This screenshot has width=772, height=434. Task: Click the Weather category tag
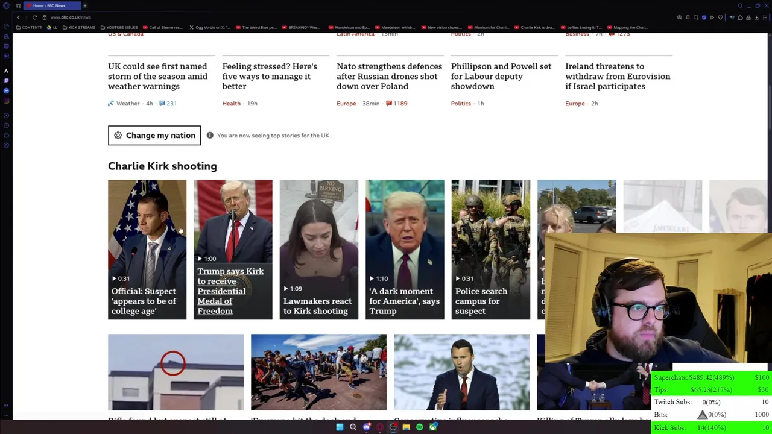tap(128, 104)
